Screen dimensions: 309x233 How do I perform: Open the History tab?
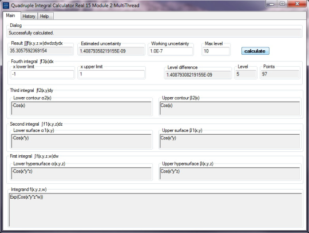[x=29, y=16]
